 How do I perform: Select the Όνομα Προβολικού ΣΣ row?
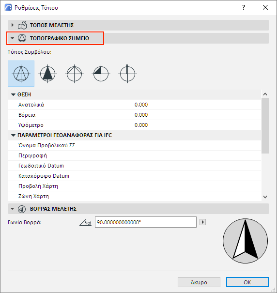(135, 145)
